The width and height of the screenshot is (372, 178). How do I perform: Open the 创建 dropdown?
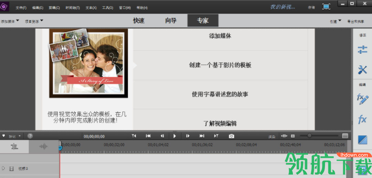(x=336, y=21)
